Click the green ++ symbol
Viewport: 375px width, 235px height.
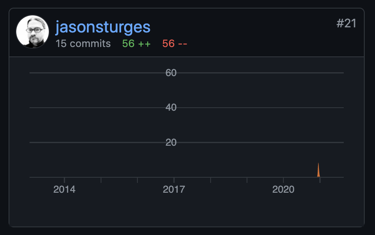click(x=144, y=44)
